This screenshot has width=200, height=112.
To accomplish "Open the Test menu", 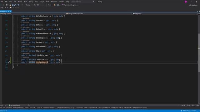I will pos(36,2).
